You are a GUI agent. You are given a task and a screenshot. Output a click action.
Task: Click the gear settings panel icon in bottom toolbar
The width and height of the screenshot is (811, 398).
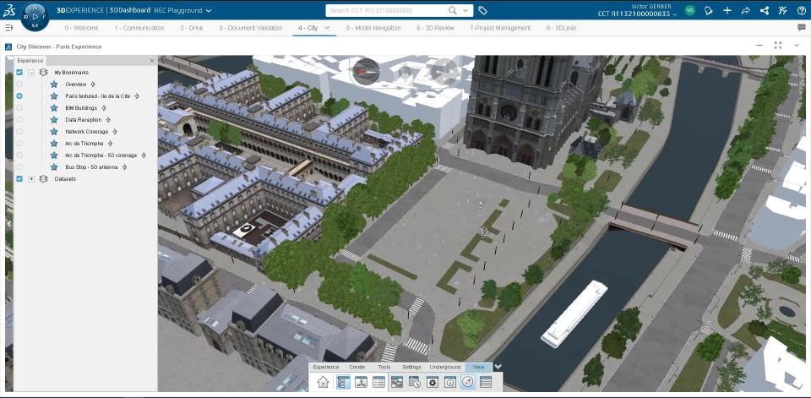[x=432, y=383]
